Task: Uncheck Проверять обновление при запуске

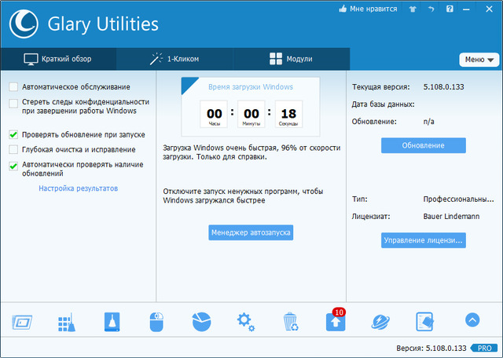Action: point(13,134)
